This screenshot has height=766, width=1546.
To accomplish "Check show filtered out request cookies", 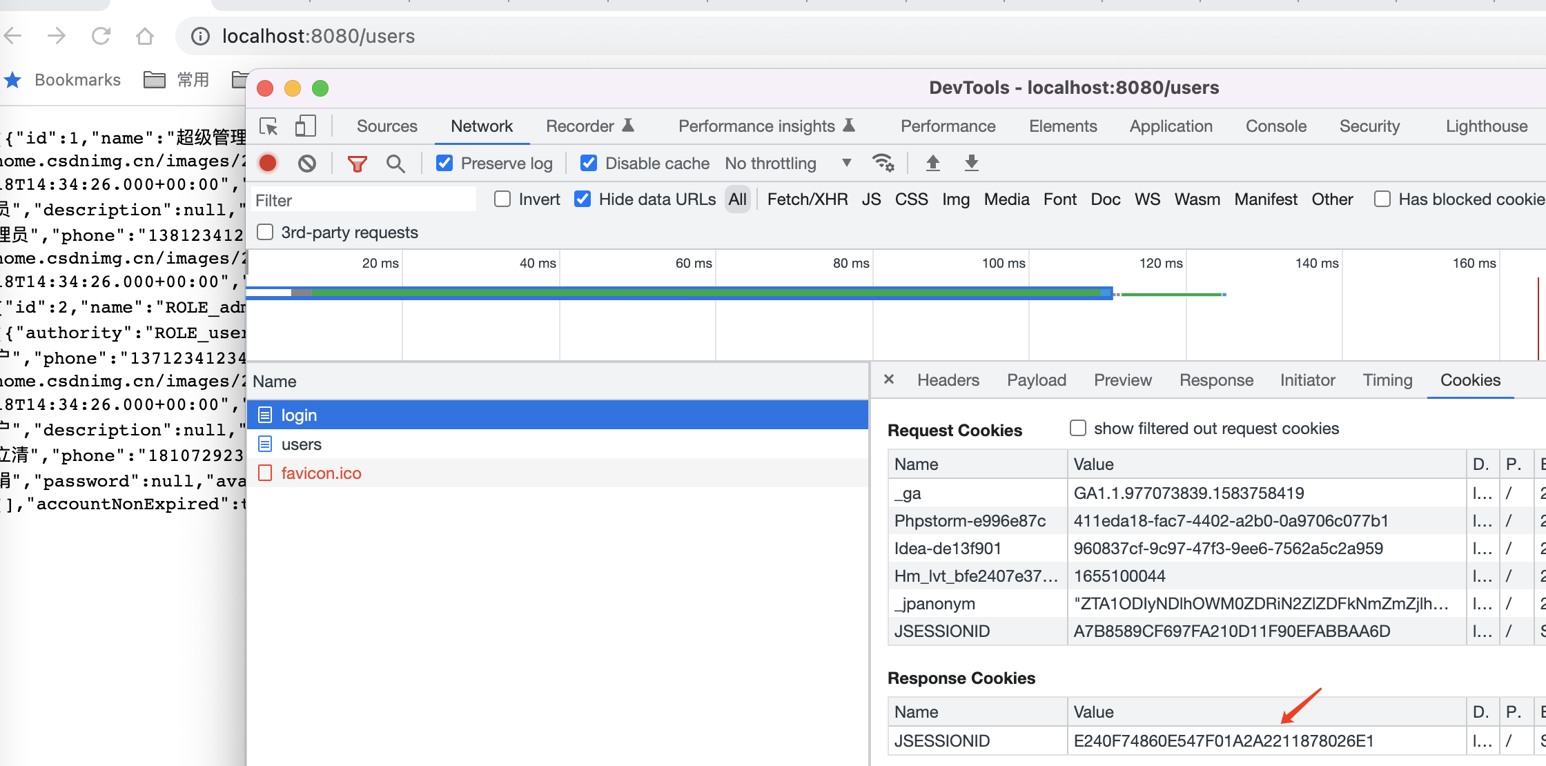I will [x=1078, y=428].
